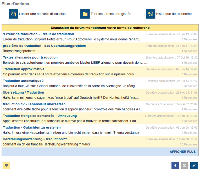Open thread 'problème de traduction - das Übersetzungproblem'
This screenshot has width=201, height=175.
44,46
